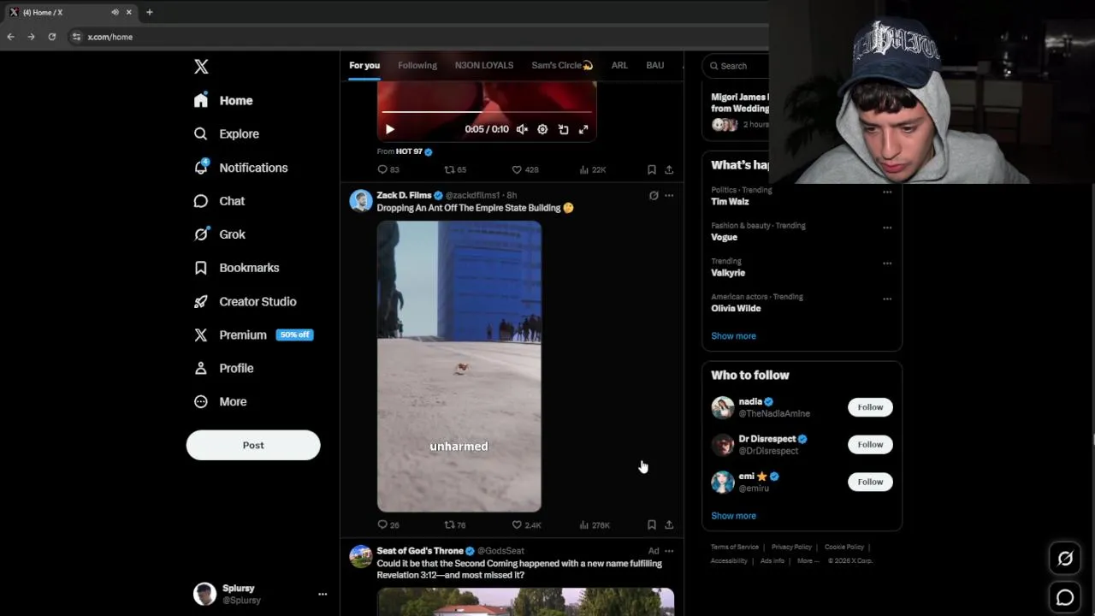Open the floating Grok button
This screenshot has width=1095, height=616.
1065,559
